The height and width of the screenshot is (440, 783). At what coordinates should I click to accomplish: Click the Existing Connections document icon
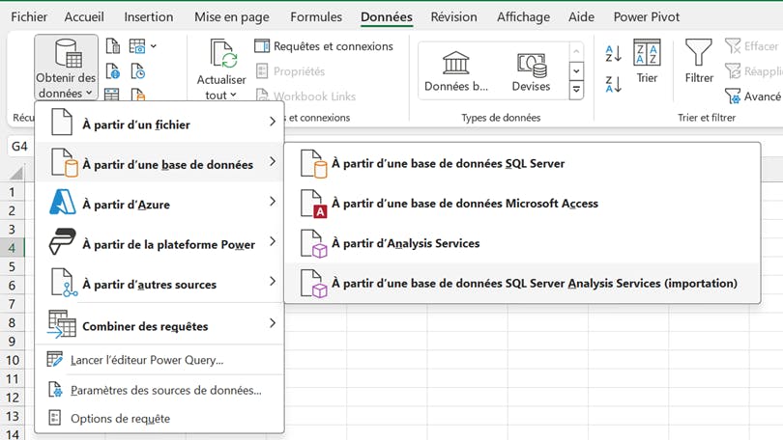click(138, 95)
